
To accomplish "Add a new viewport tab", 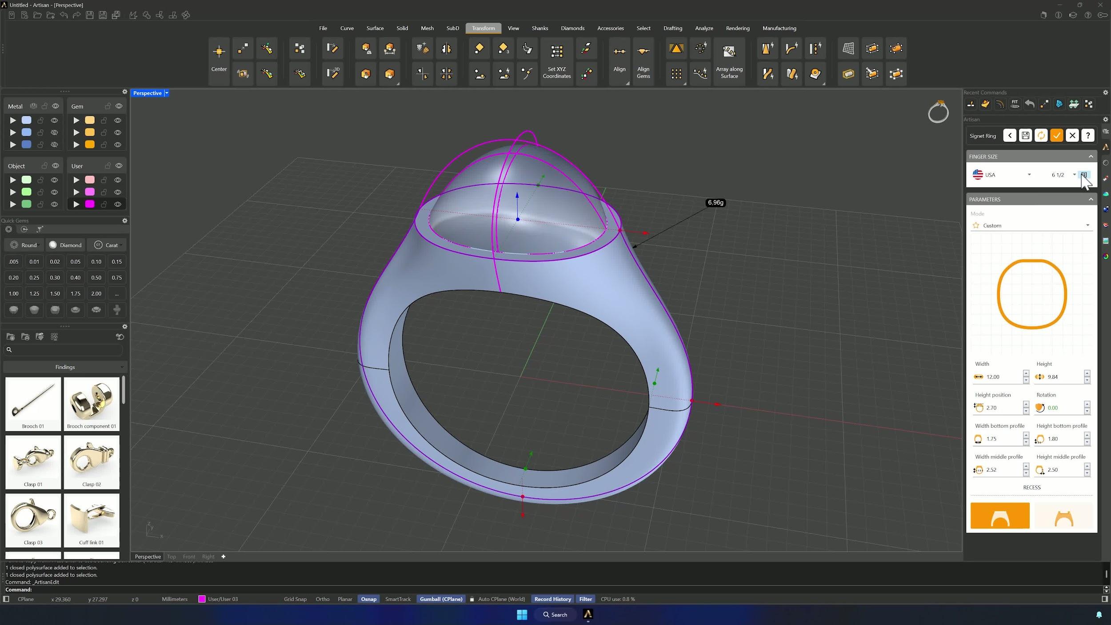I will point(223,557).
